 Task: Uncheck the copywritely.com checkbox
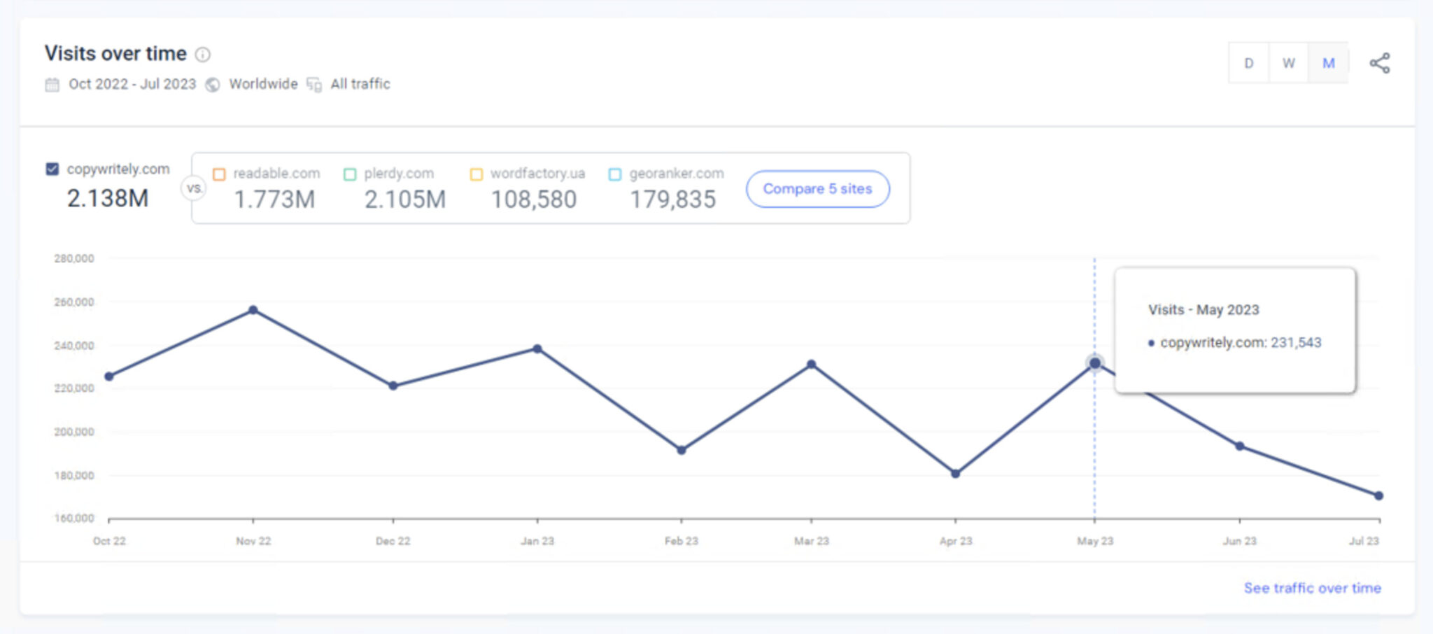pyautogui.click(x=51, y=169)
